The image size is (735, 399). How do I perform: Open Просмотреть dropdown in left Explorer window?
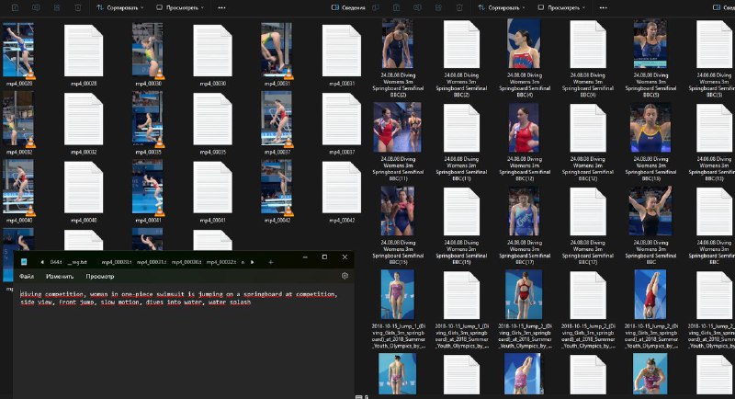pos(180,7)
